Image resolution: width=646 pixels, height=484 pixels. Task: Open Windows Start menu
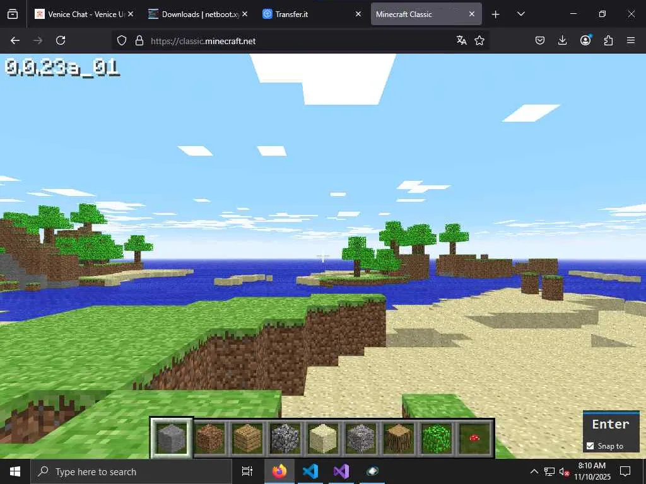[15, 471]
